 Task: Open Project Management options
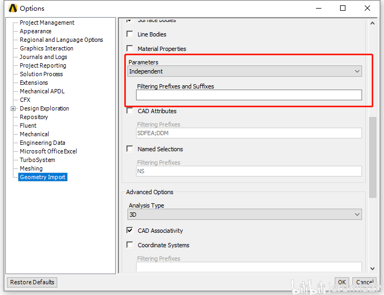pos(47,23)
